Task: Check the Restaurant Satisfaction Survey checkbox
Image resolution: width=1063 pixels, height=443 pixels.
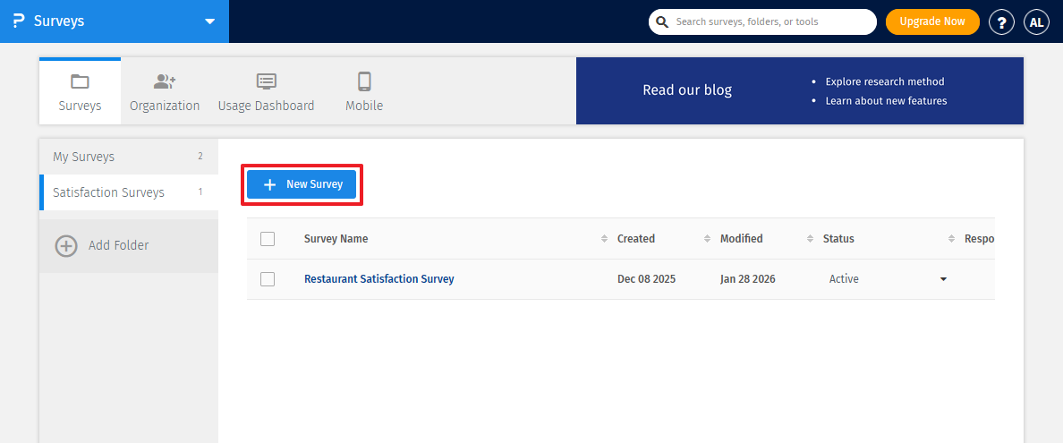Action: click(x=268, y=279)
